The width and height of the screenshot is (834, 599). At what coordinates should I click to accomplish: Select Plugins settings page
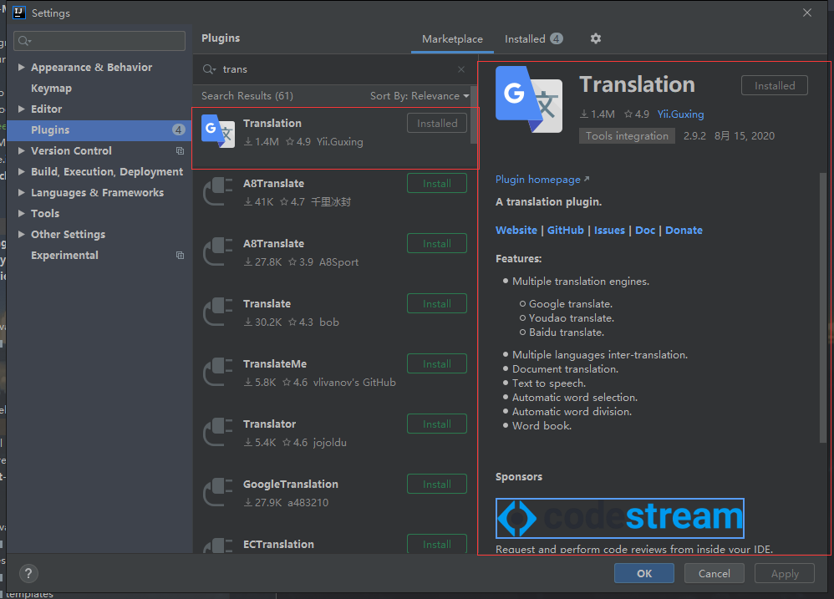tap(99, 130)
